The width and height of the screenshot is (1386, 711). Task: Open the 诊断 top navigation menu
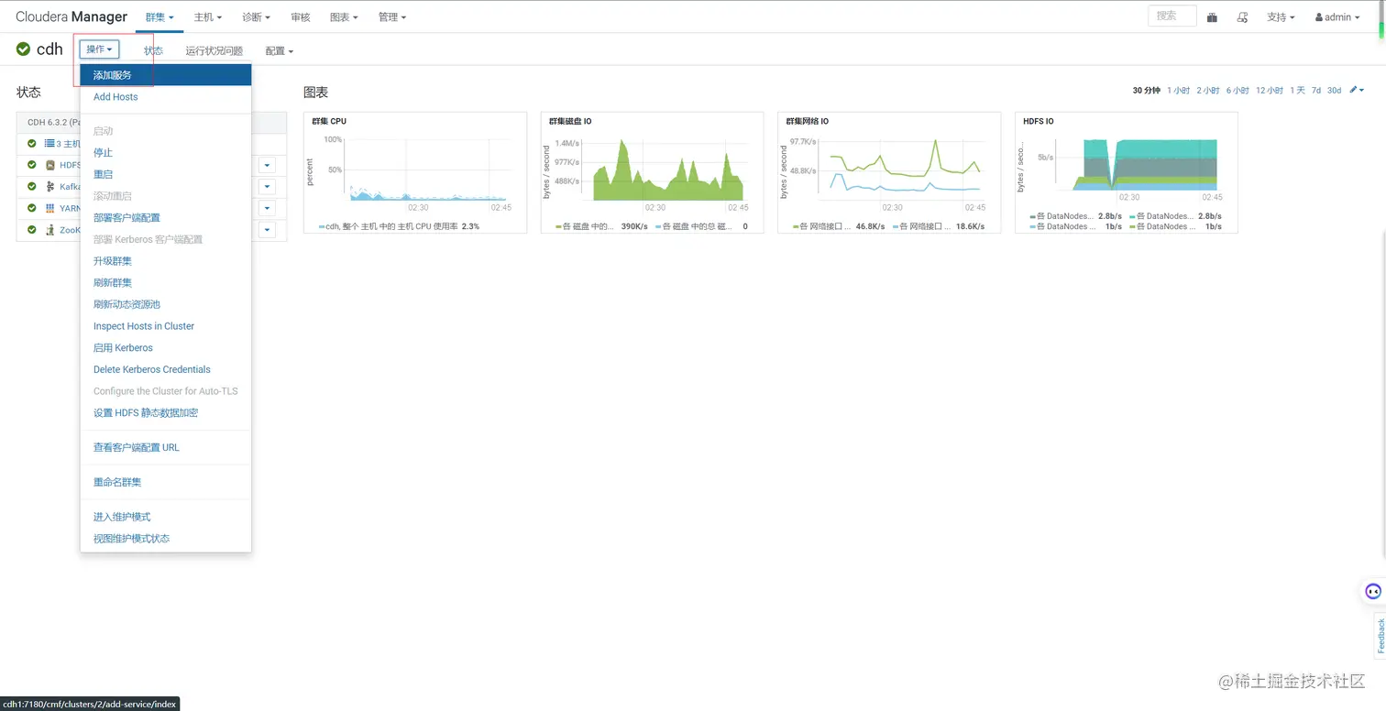pyautogui.click(x=257, y=17)
